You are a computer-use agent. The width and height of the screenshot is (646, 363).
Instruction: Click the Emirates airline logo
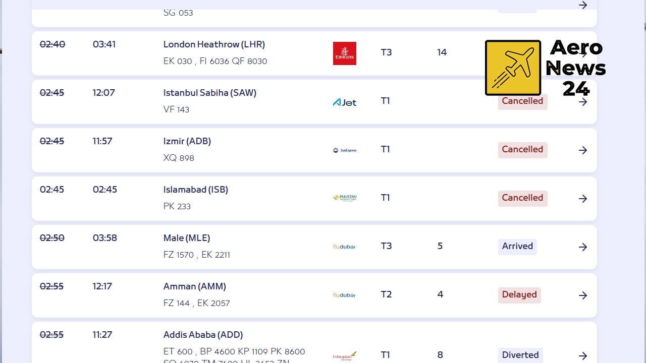pos(345,53)
